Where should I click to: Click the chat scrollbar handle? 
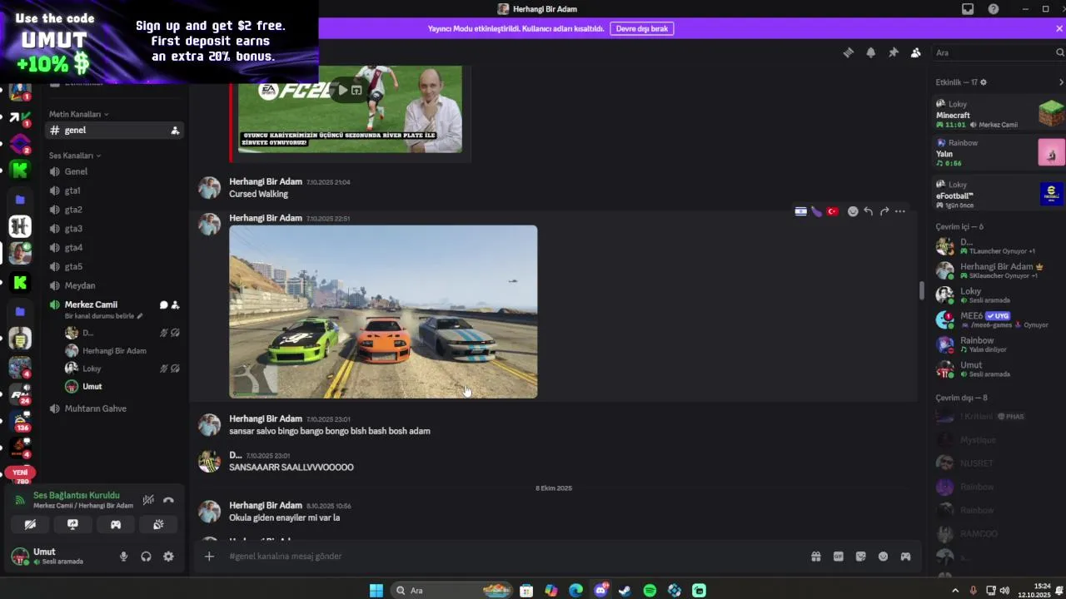[921, 290]
